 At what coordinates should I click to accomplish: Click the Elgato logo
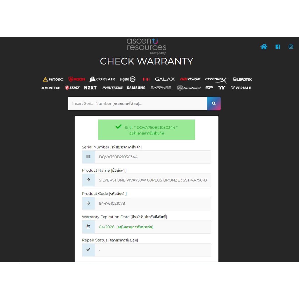pyautogui.click(x=128, y=79)
